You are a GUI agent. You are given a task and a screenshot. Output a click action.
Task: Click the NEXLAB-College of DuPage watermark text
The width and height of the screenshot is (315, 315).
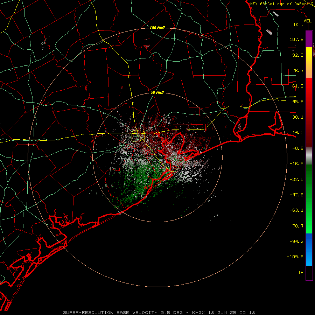pos(280,4)
